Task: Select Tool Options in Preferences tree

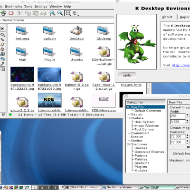Action: coord(144,129)
